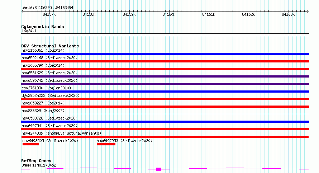Click the chr16:84156295..84163494 coordinate label

click(47, 8)
